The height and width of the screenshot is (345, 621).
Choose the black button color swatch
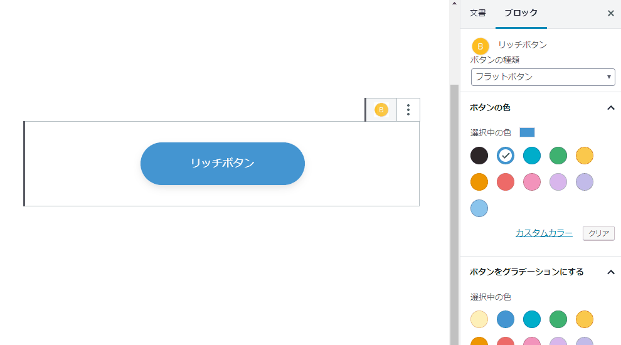click(x=479, y=156)
